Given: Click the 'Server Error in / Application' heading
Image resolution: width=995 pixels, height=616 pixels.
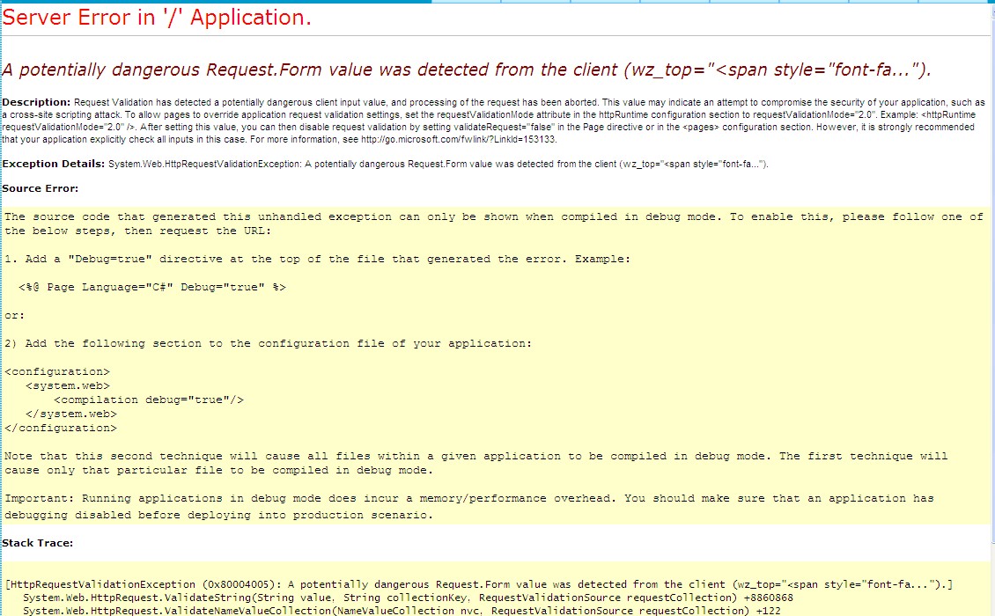Looking at the screenshot, I should click(158, 19).
